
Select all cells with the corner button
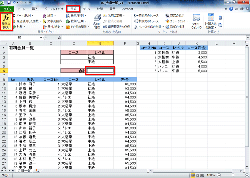[x=4, y=43]
